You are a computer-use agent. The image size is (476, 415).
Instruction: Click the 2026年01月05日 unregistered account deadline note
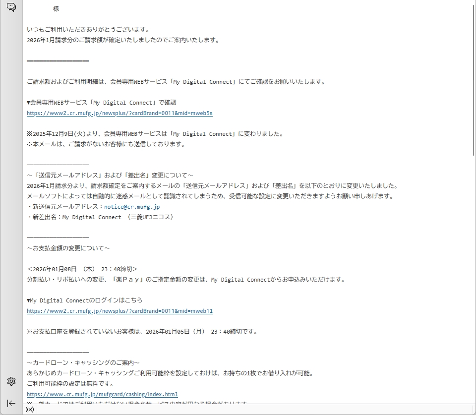[142, 332]
